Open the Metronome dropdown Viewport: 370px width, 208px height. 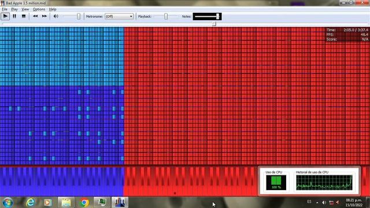[119, 17]
